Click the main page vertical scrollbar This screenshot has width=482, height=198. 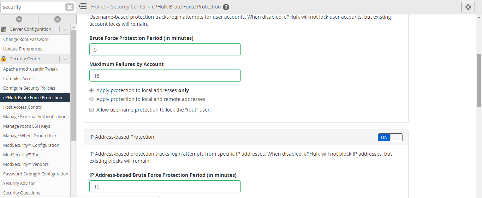479,80
